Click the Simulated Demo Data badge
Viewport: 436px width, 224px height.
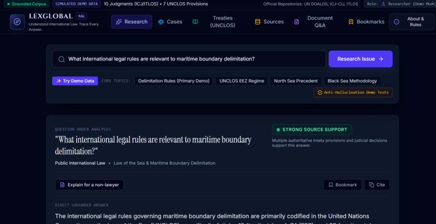(76, 4)
